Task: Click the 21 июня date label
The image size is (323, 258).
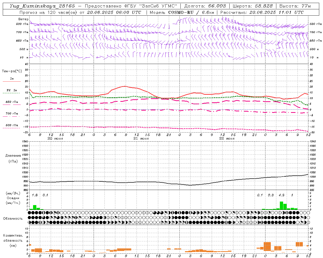Action: 141,139
